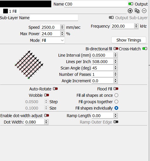This screenshot has height=161, width=150.
Task: Toggle the layer Output switch
Action: tap(131, 4)
